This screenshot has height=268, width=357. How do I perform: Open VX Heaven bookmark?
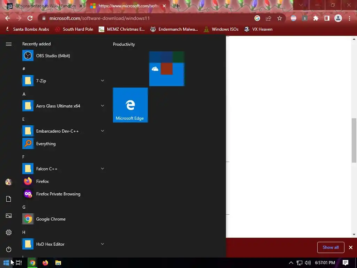coord(258,29)
